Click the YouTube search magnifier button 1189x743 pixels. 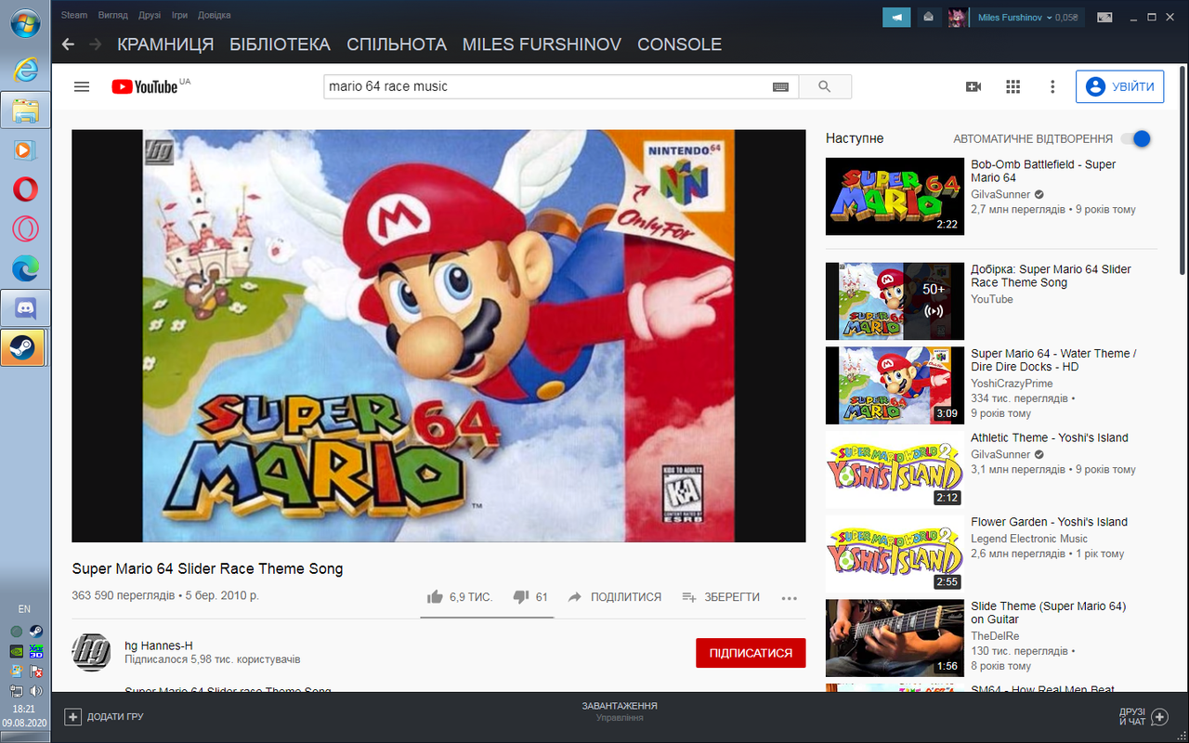(825, 86)
